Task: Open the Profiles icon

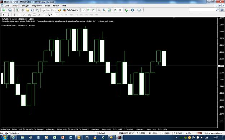Action: tap(10, 10)
